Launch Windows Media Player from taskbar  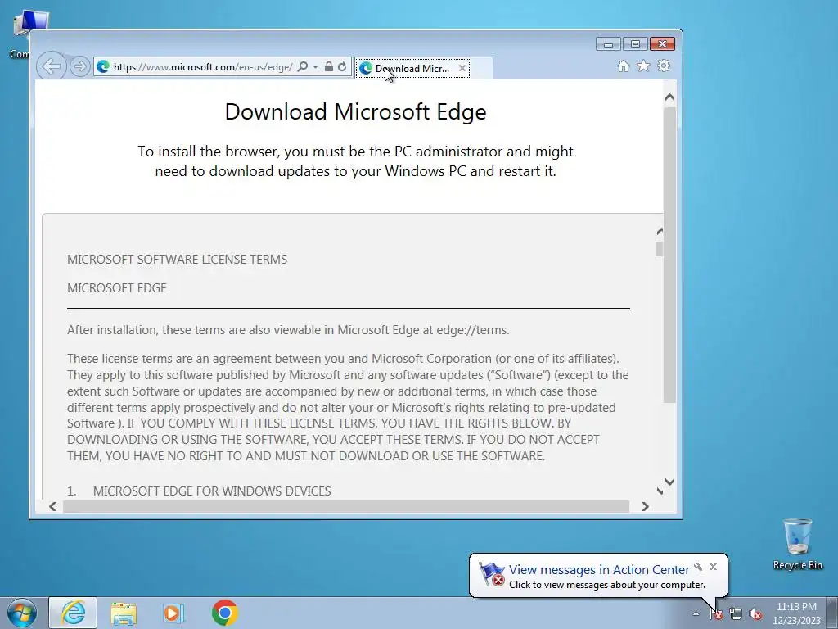tap(173, 613)
